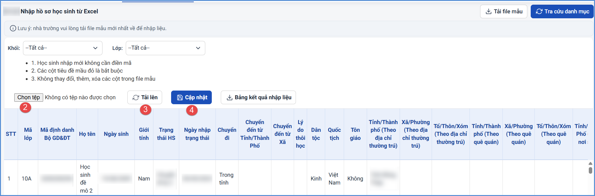Click Tổ/Thôn/Xóm (Theo địa chỉ thường trú) header

[x=451, y=134]
